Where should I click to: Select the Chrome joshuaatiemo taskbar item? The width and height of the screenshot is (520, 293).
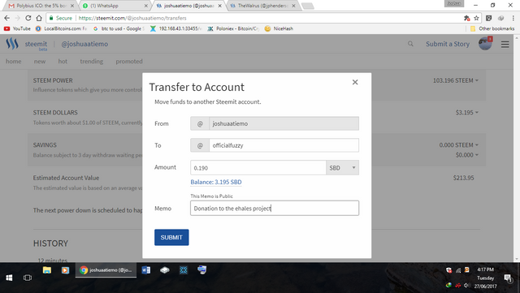point(106,270)
